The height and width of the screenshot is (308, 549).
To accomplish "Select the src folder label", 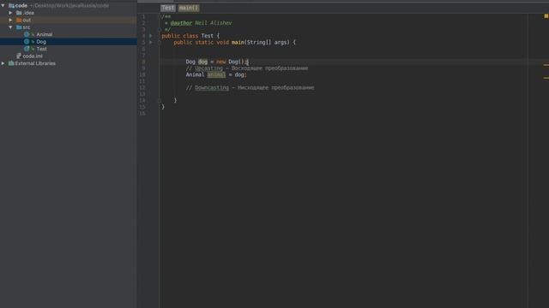I will point(27,27).
